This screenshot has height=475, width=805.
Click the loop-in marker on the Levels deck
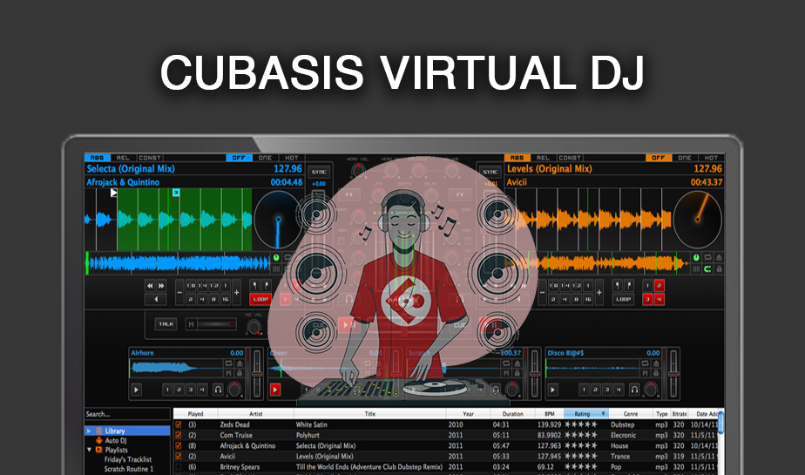point(619,285)
